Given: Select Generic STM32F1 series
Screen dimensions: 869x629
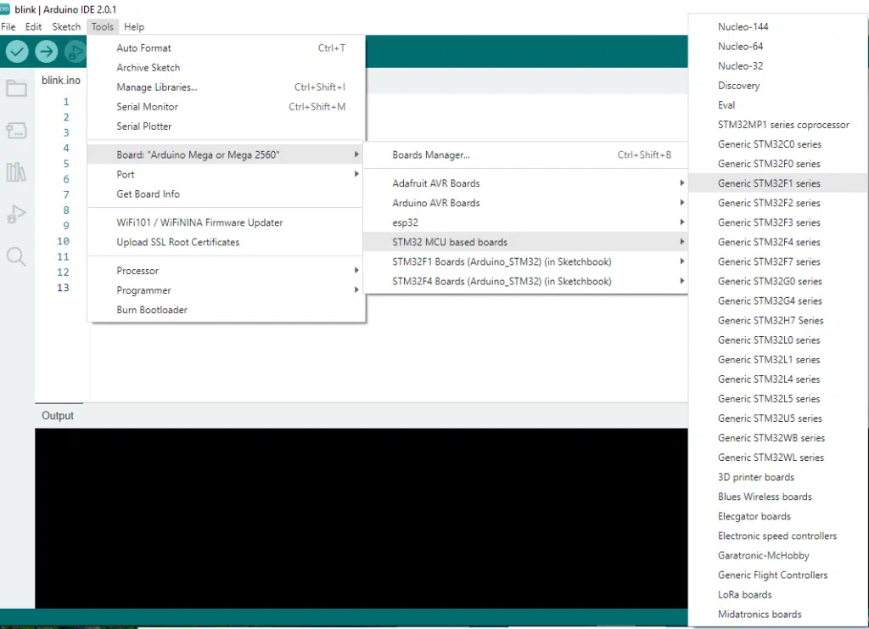Looking at the screenshot, I should (x=778, y=183).
